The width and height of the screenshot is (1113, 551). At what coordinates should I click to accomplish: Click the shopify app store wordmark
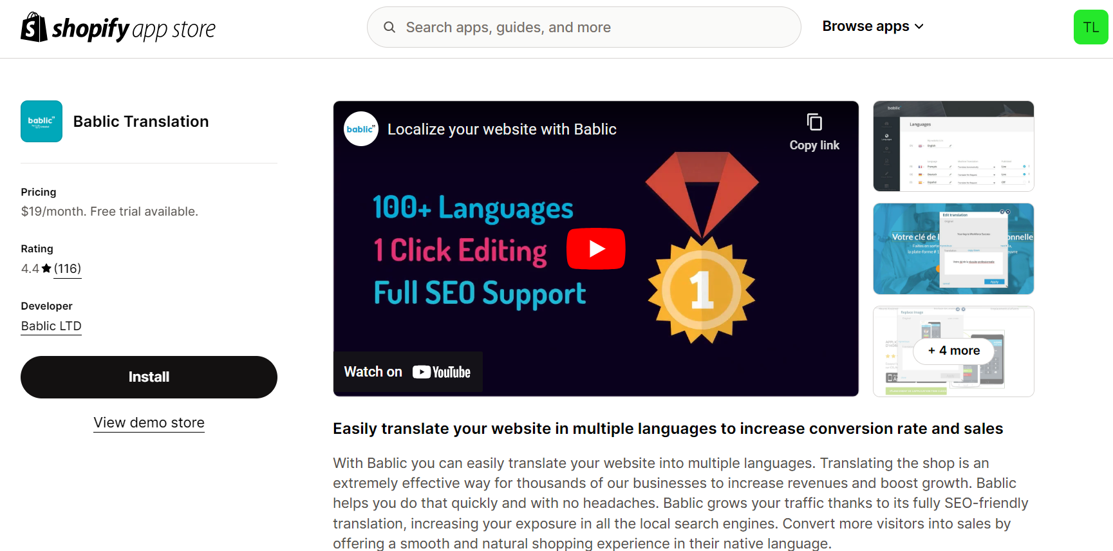click(x=133, y=29)
